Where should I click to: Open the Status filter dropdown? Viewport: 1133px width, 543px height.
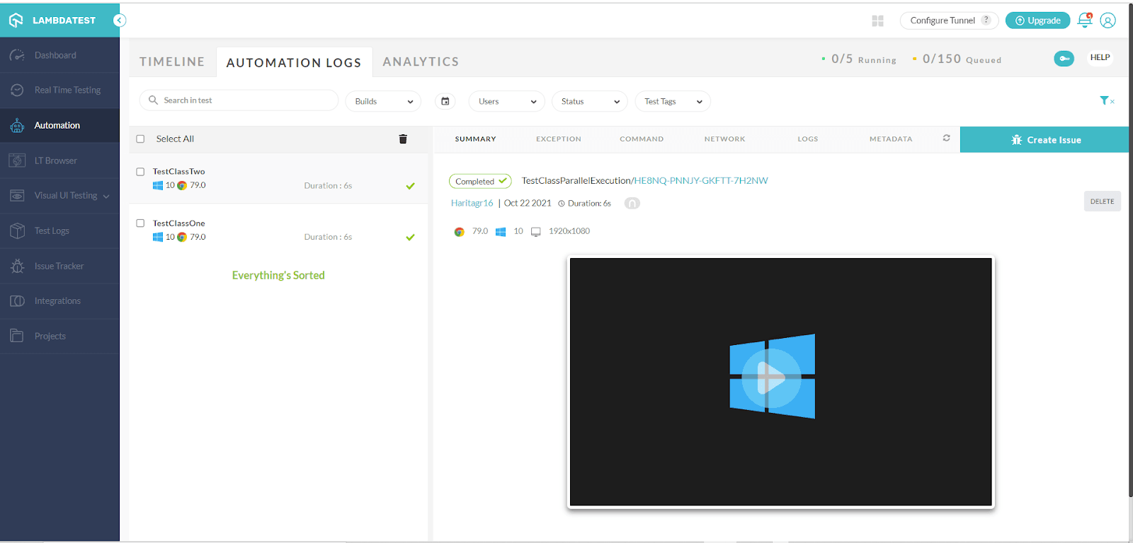pos(589,101)
